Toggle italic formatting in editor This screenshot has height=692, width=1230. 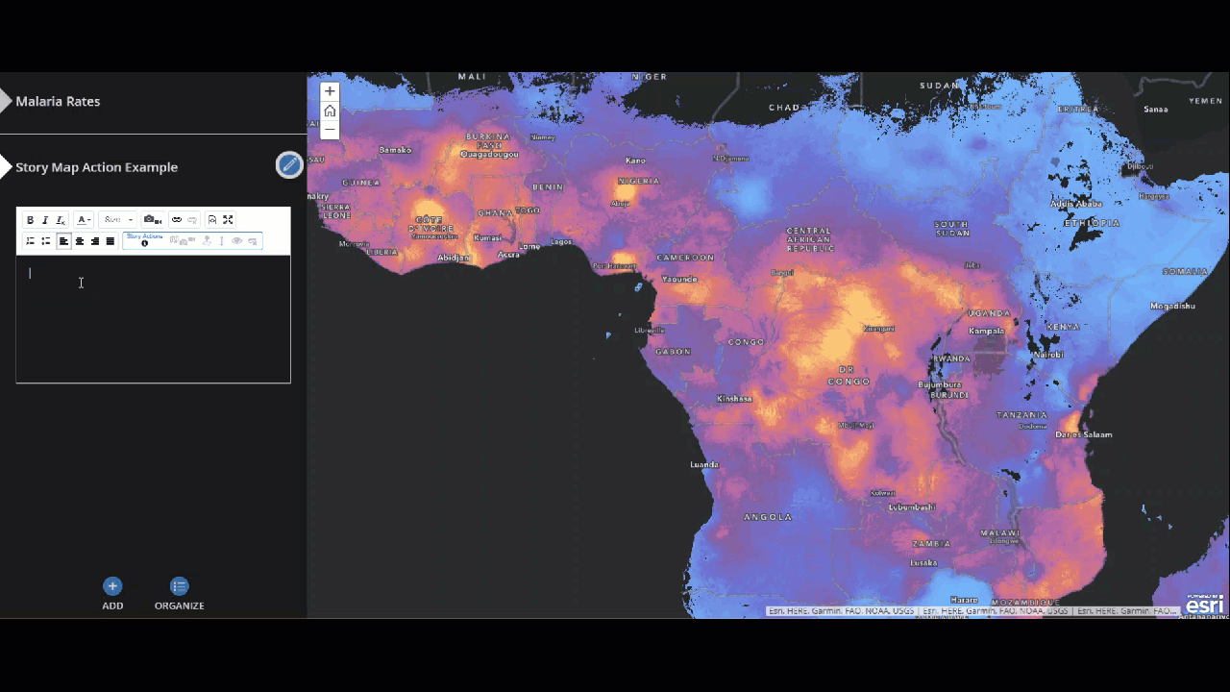(45, 220)
